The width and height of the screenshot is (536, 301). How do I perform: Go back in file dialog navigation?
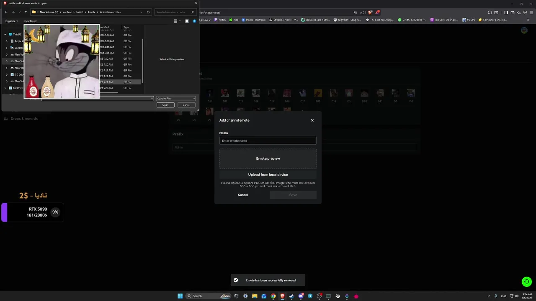[x=6, y=12]
